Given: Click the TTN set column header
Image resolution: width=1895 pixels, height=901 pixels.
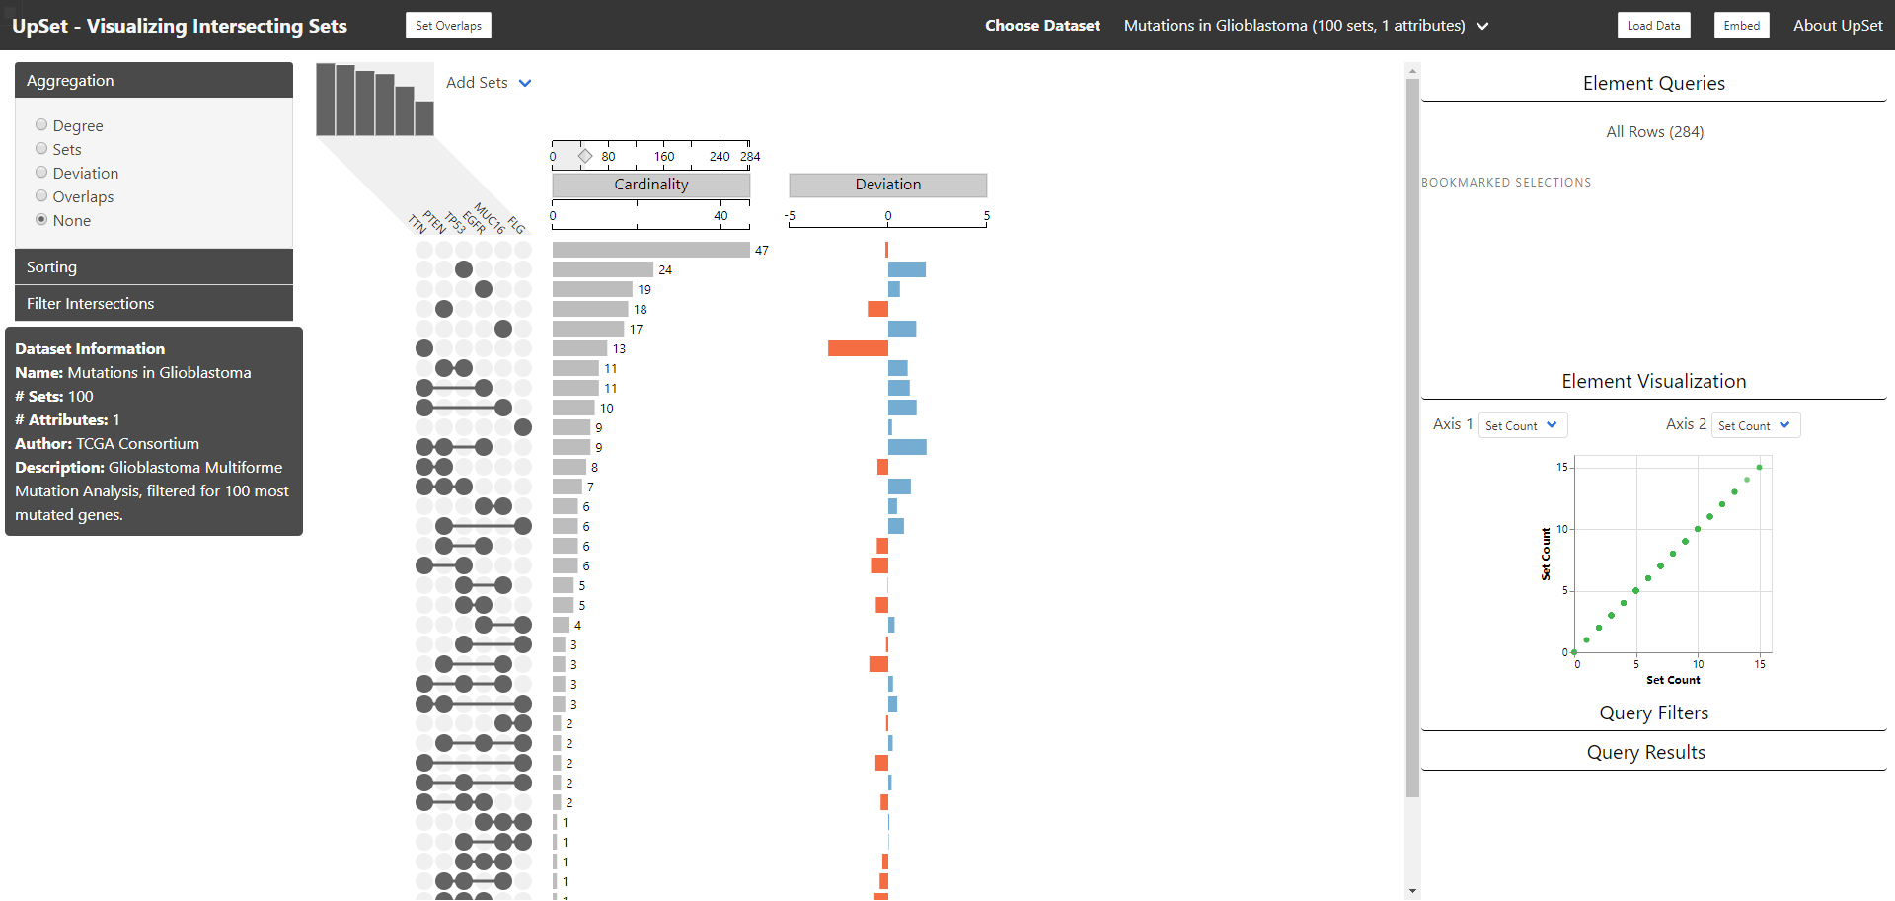Looking at the screenshot, I should click(x=416, y=223).
